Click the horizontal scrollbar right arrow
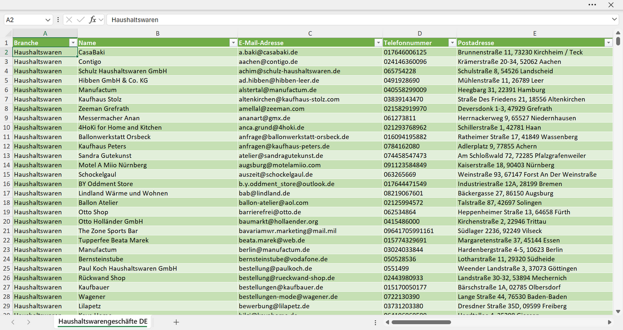This screenshot has height=330, width=623. point(608,322)
